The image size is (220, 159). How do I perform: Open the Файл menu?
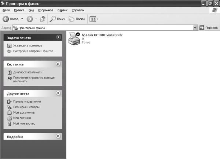[6, 10]
